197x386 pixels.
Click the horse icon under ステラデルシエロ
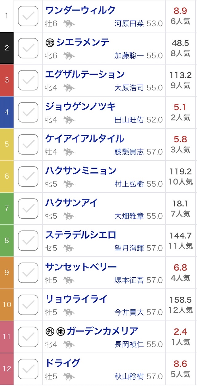coord(69,248)
